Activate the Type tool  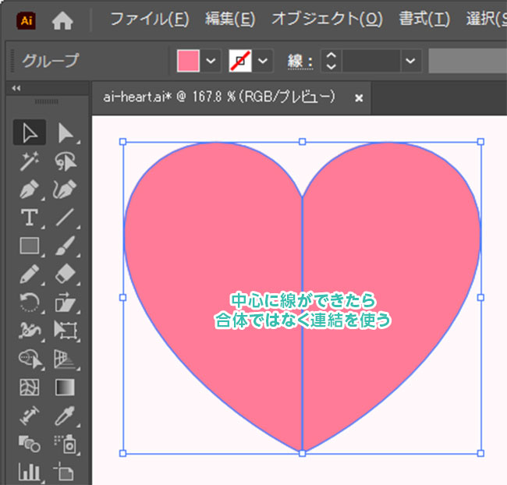point(30,218)
